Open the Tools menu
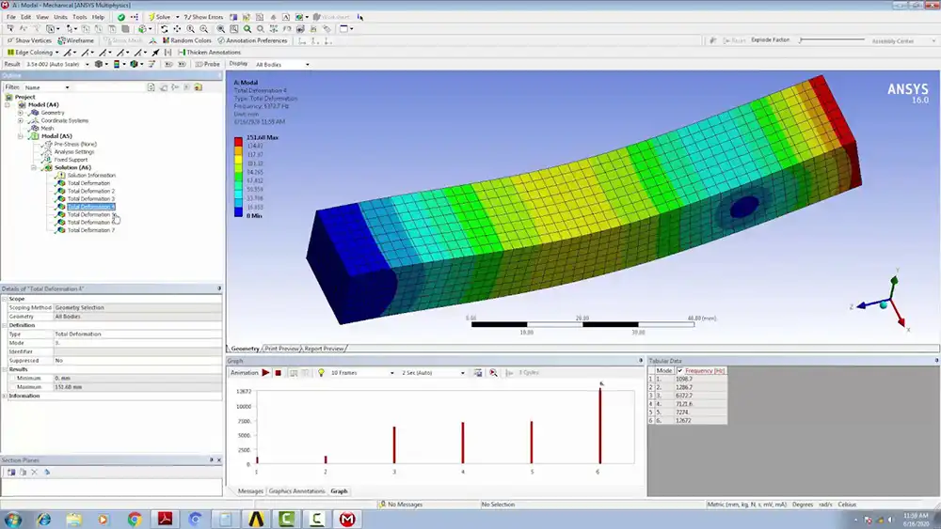This screenshot has width=941, height=529. 79,17
